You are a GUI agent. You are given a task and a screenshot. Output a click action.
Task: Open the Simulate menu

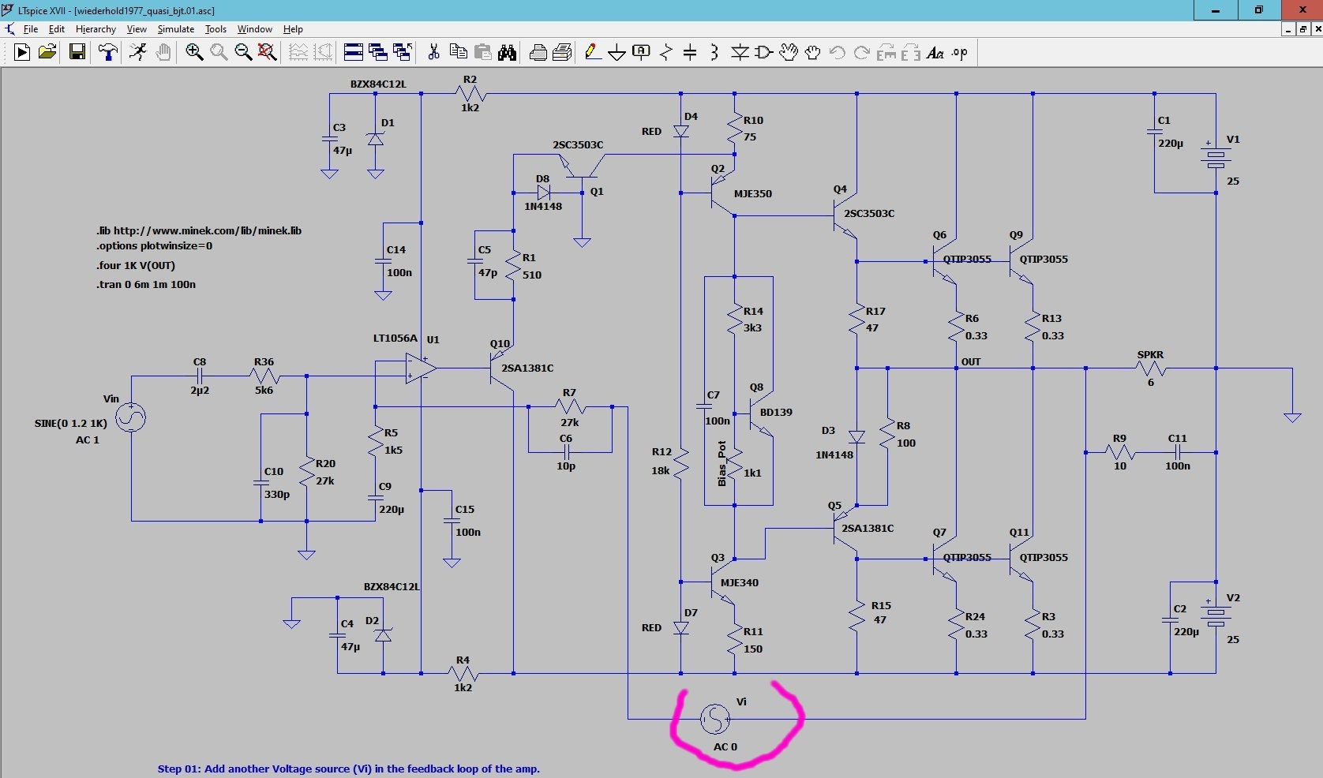175,29
